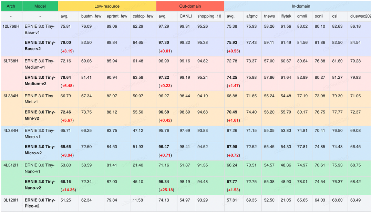Click the red +0.55 improvement value
The image size is (372, 213).
[x=233, y=51]
